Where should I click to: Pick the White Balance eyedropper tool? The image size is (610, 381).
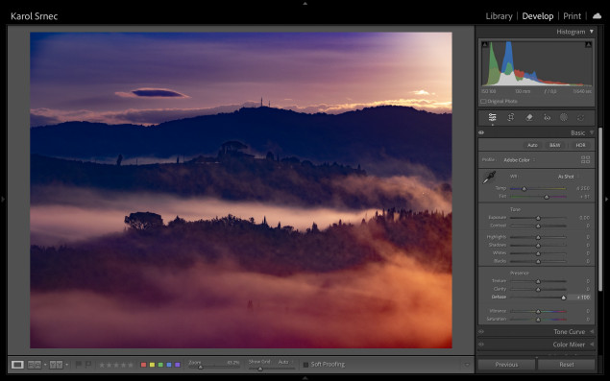click(x=489, y=178)
